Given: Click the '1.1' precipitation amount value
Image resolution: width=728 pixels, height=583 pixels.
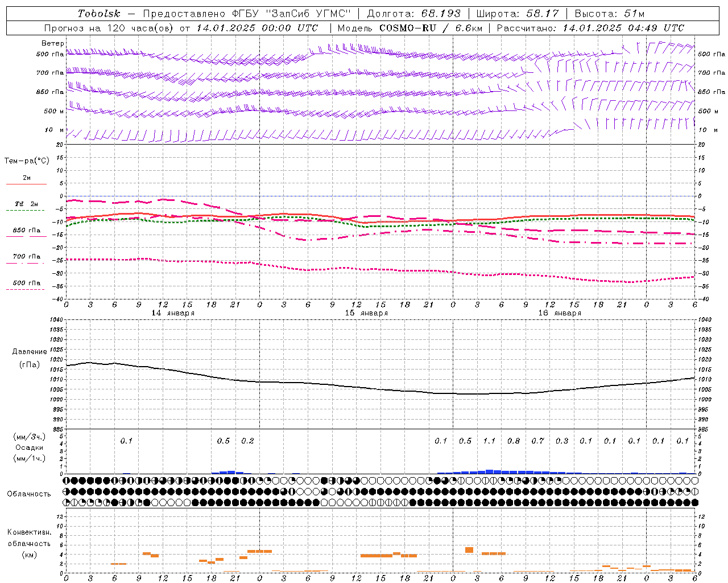Looking at the screenshot, I should pyautogui.click(x=489, y=441).
